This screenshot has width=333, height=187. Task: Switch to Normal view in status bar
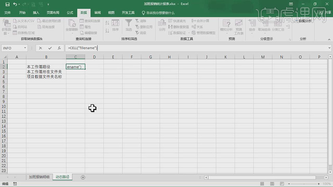tap(262, 184)
